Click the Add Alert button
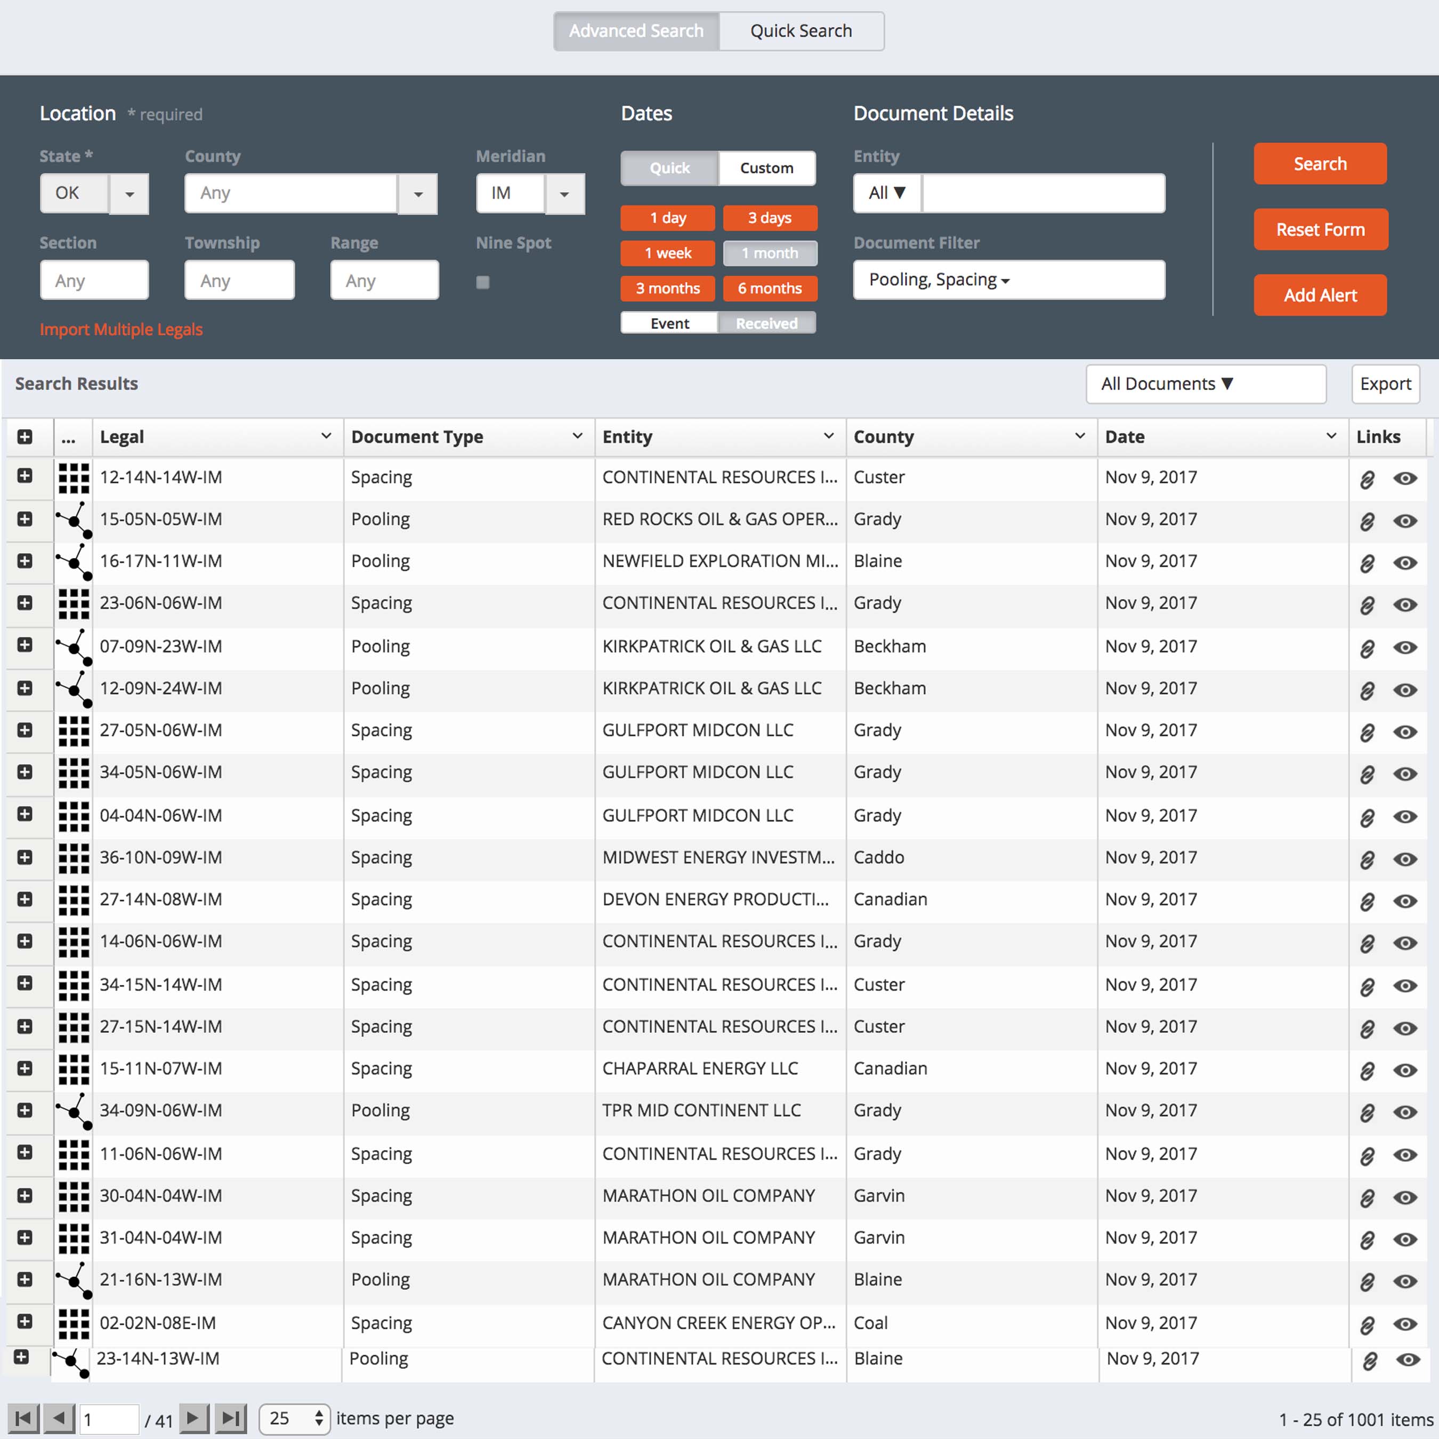Image resolution: width=1439 pixels, height=1439 pixels. coord(1319,296)
